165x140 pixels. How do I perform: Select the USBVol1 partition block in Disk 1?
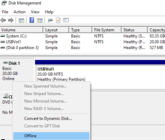(x=100, y=77)
